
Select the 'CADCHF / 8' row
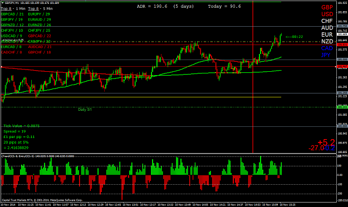click(12, 52)
